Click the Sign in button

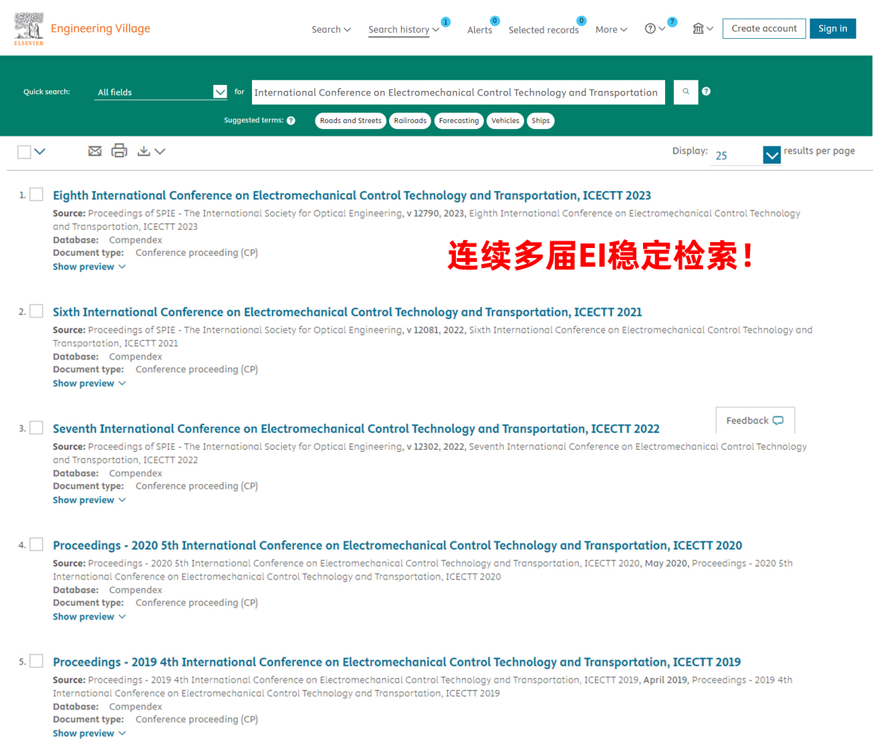point(832,29)
